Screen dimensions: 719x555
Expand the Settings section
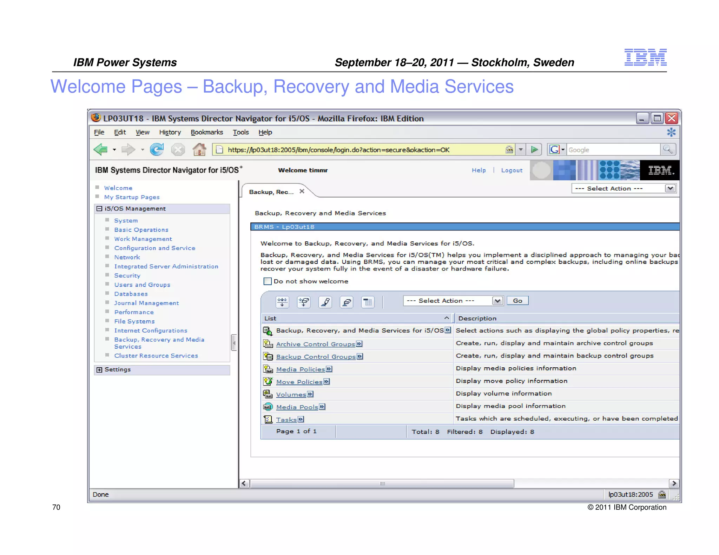click(99, 370)
